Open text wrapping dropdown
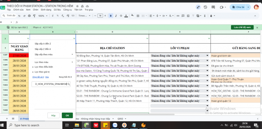Screen dimensions: 262x129 tap(164, 16)
